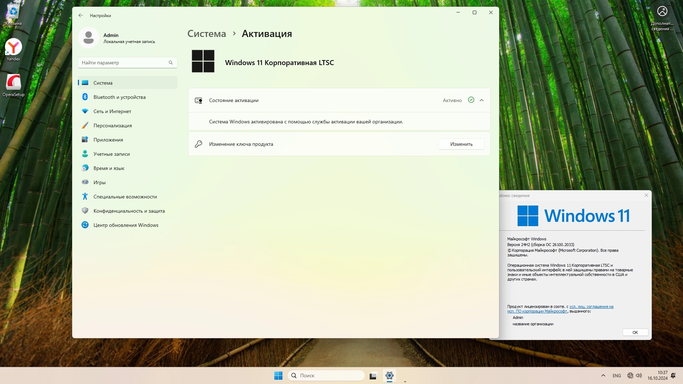Open Центр обновления Windows
Image resolution: width=683 pixels, height=384 pixels.
coord(126,225)
